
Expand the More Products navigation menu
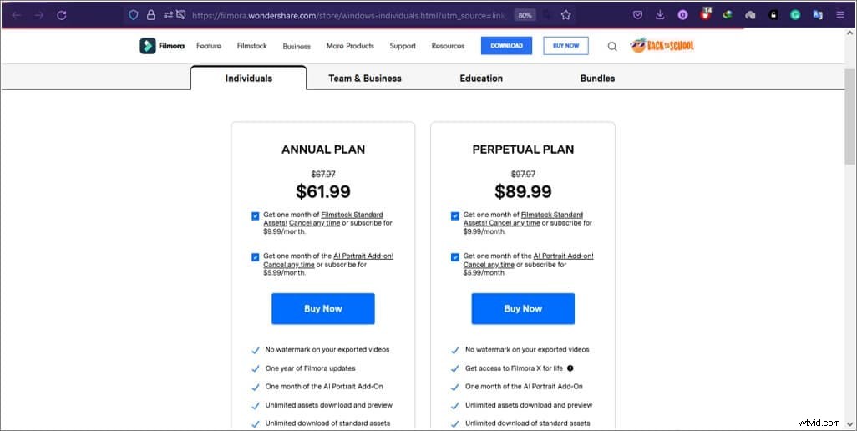point(350,46)
